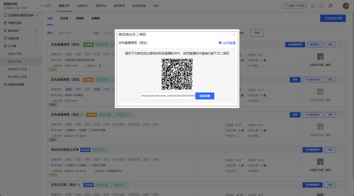Open 发展提升 top menu
Screen dimensions: 354x196
[82, 6]
